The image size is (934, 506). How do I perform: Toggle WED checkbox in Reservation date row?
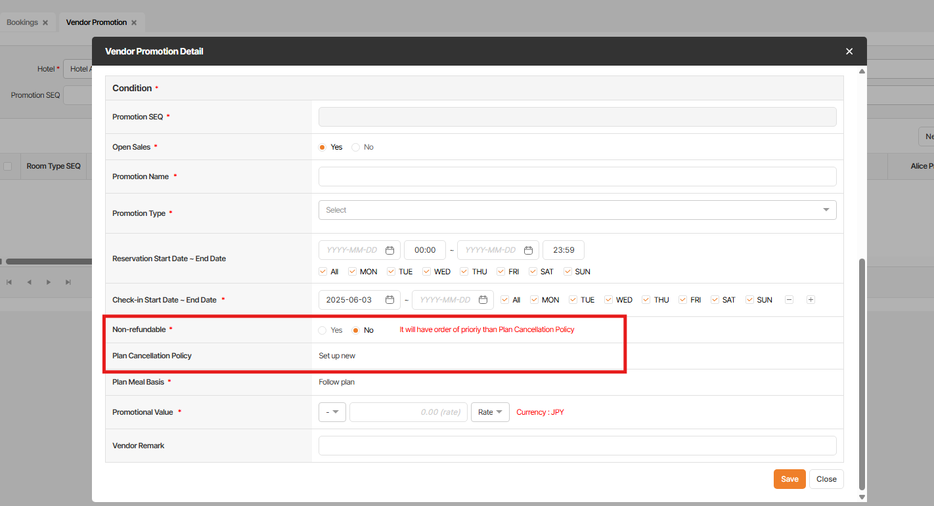(427, 272)
